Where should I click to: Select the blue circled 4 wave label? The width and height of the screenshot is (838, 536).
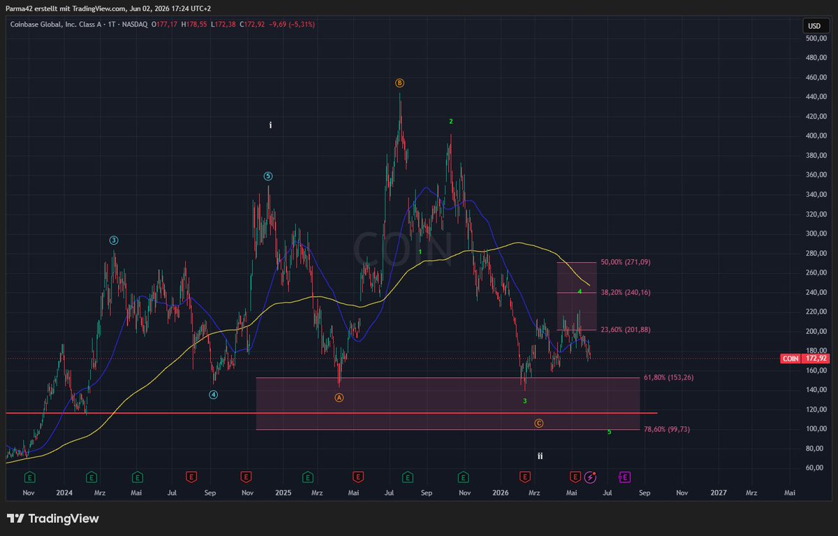[214, 394]
